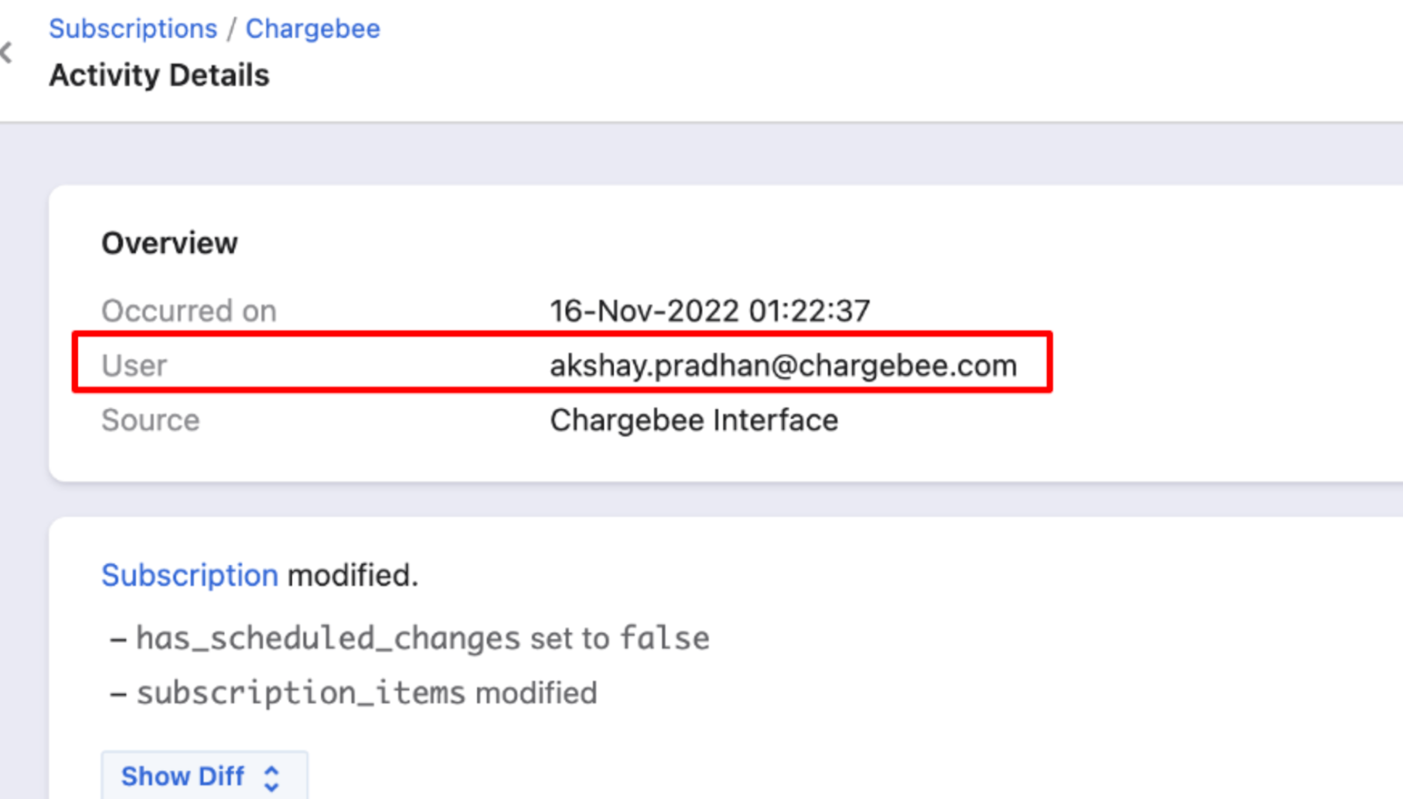Screen dimensions: 1403x799
Task: Click the back arrow chevron icon
Action: click(x=7, y=53)
